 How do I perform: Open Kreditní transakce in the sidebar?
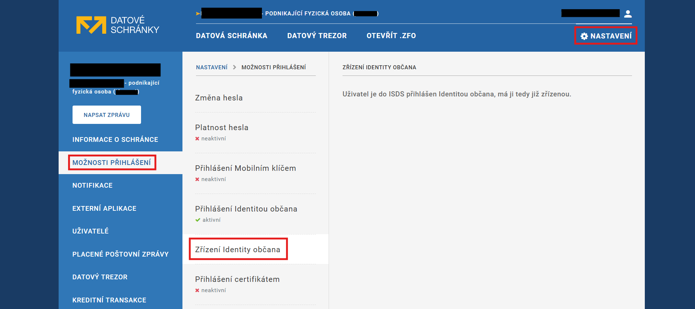pyautogui.click(x=109, y=300)
